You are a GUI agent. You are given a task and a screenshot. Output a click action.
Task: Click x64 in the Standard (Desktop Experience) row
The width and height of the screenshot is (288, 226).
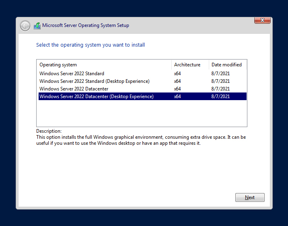177,81
